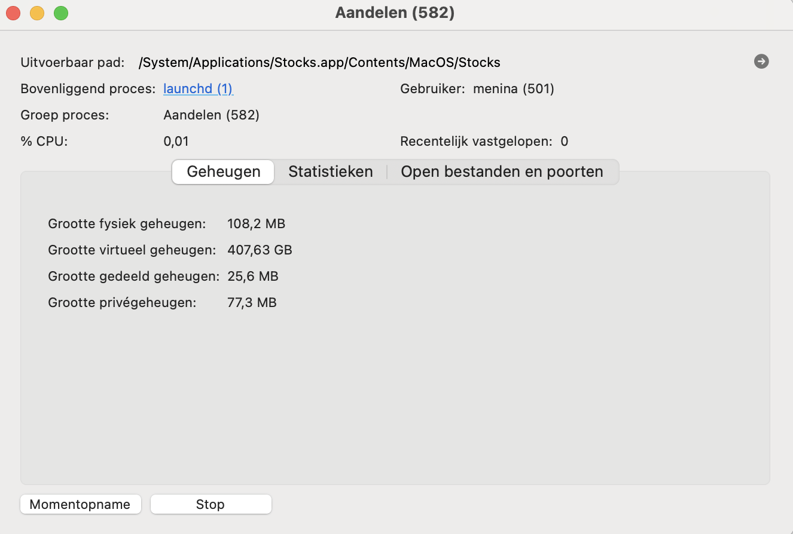Viewport: 793px width, 534px height.
Task: Click the red close window control
Action: [x=13, y=13]
